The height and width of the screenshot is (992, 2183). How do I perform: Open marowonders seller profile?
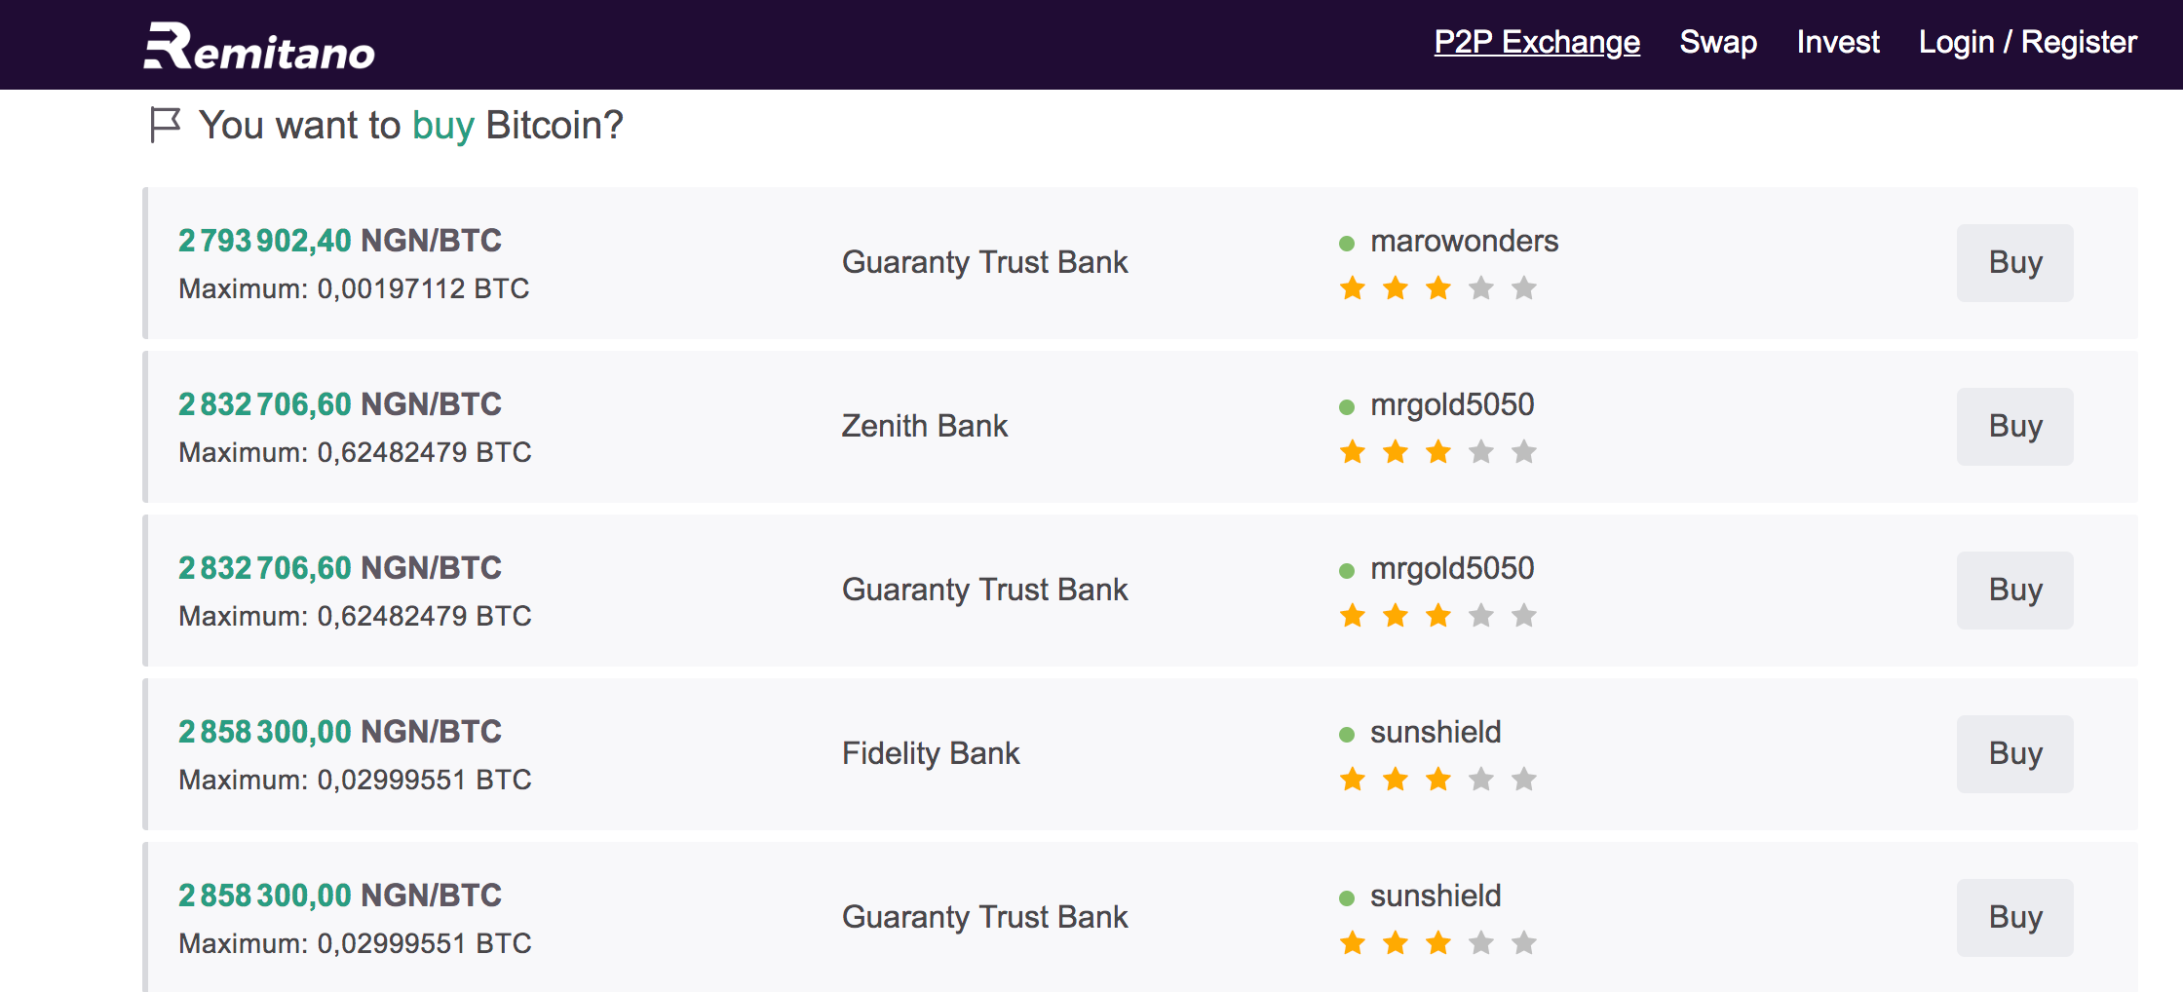(x=1464, y=241)
